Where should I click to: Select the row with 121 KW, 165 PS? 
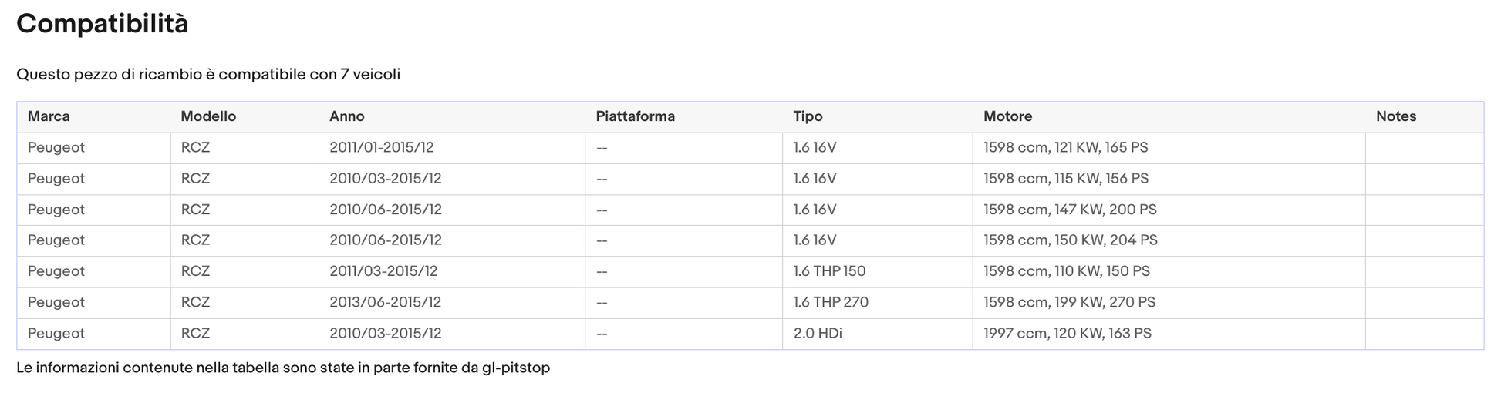coord(750,148)
